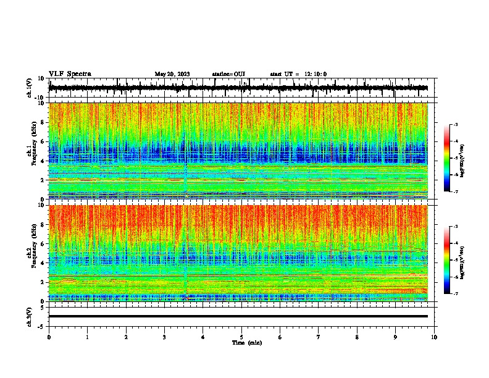Click time axis tick label "10"
Screen dimensions: 489x378
point(434,337)
